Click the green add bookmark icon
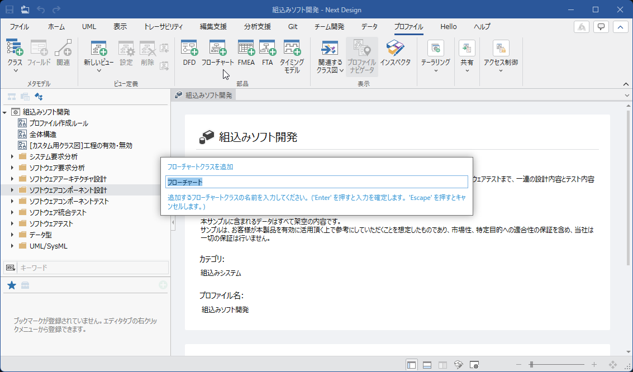Image resolution: width=633 pixels, height=372 pixels. click(163, 285)
